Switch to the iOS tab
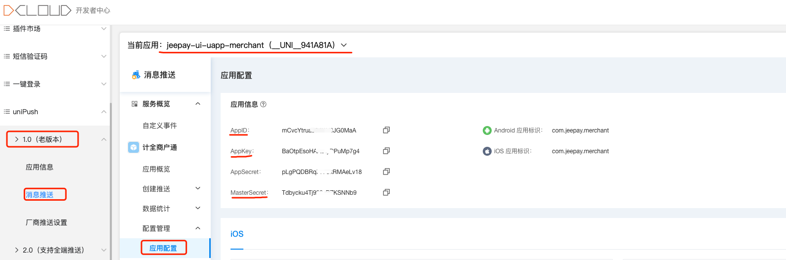The width and height of the screenshot is (786, 260). (237, 234)
